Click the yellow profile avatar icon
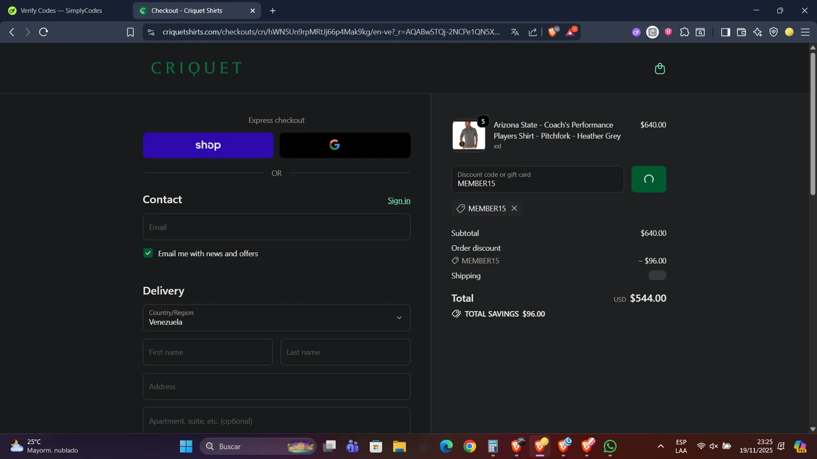 (789, 32)
